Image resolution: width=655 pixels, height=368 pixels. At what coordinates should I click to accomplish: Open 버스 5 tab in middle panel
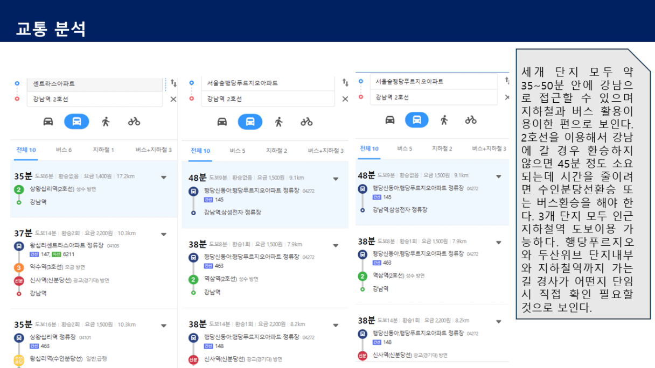(x=237, y=151)
